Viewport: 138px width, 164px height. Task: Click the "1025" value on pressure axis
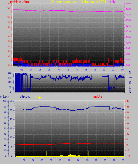(128, 15)
